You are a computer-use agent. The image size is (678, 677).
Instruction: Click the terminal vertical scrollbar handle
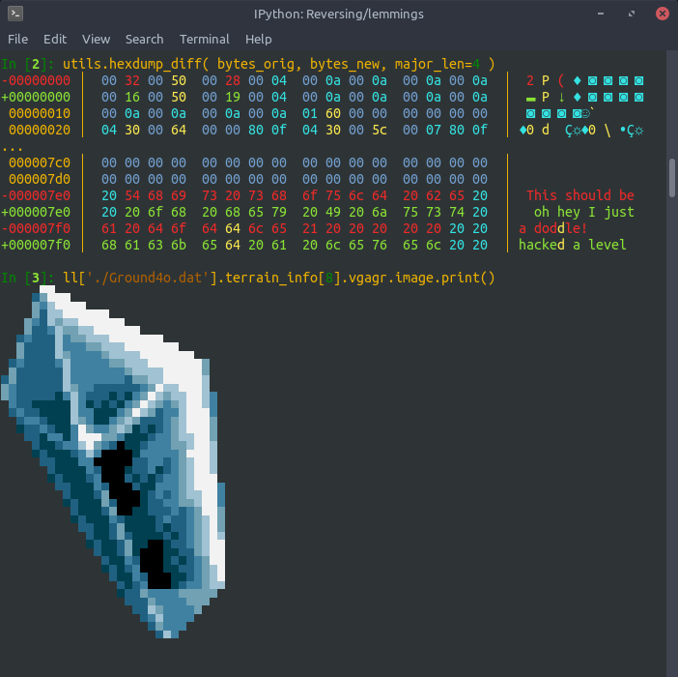click(x=672, y=178)
